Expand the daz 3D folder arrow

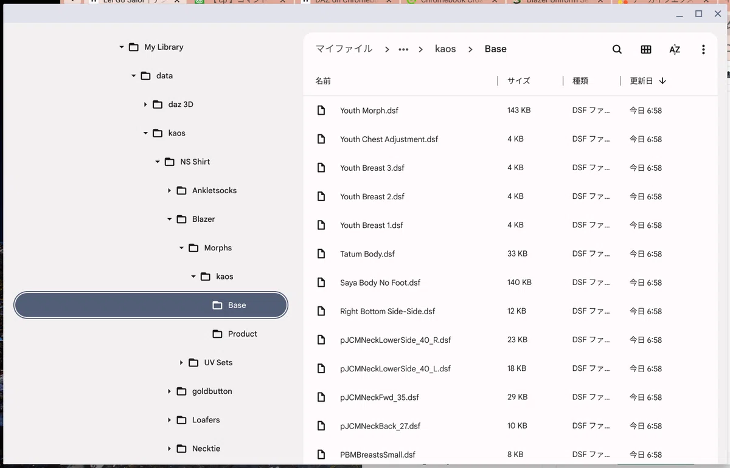[x=145, y=105]
